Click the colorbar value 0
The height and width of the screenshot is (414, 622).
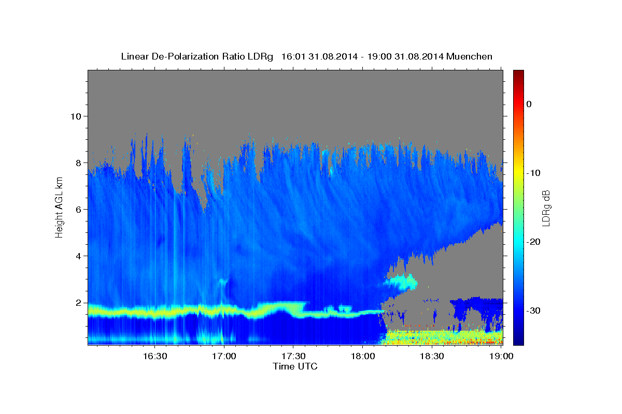click(x=529, y=104)
